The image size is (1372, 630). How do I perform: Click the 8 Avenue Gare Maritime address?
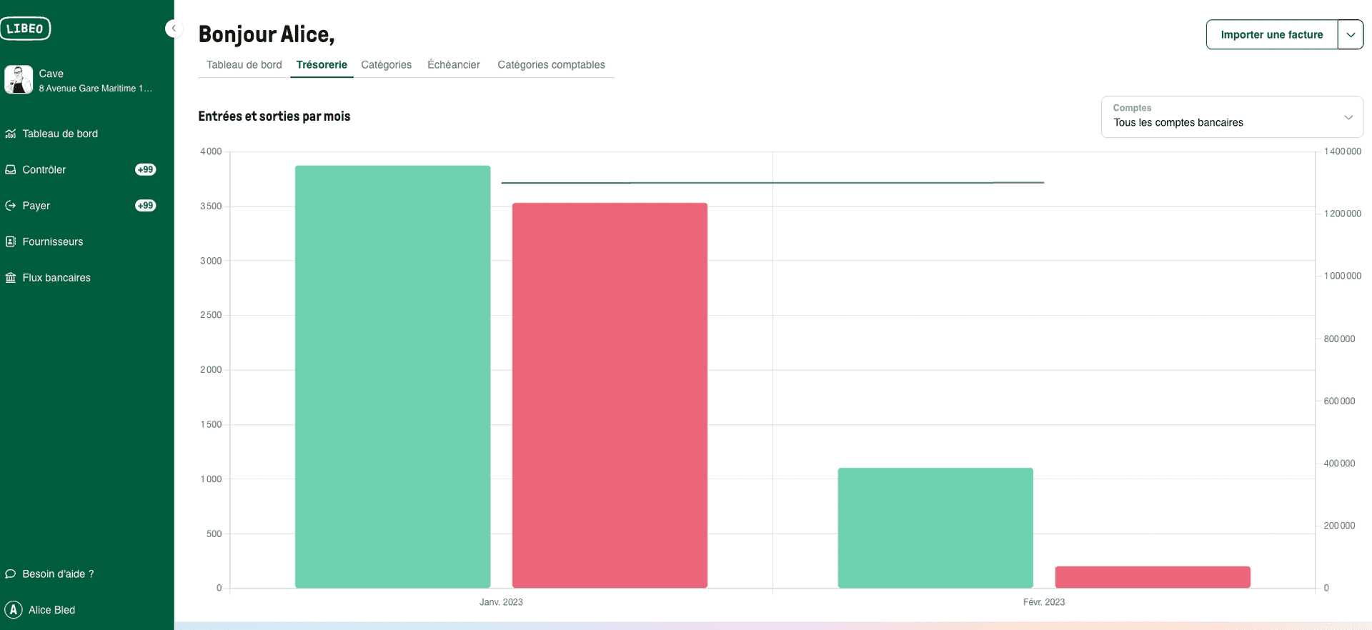pyautogui.click(x=96, y=89)
